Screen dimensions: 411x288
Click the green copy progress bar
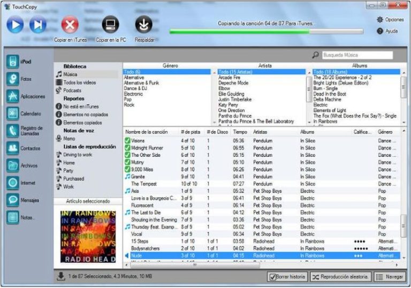tap(238, 32)
